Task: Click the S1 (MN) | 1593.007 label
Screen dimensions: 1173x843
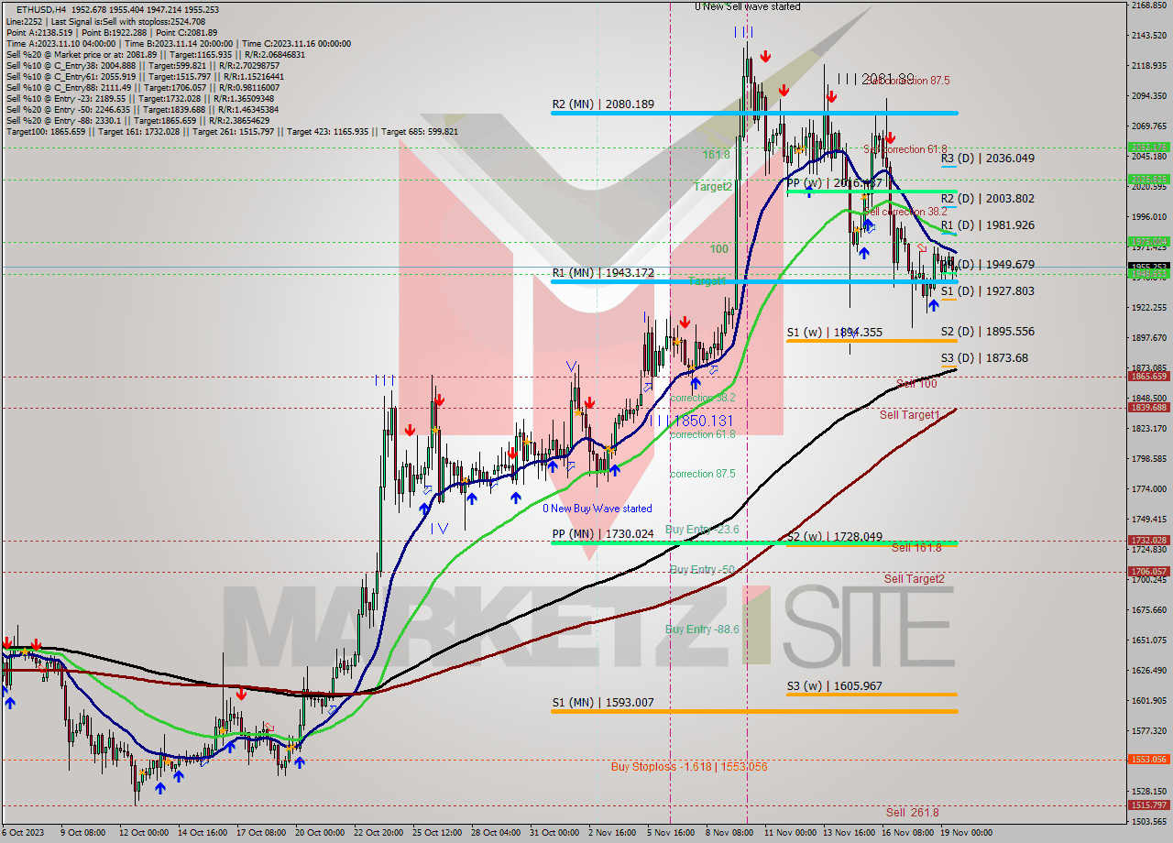Action: pyautogui.click(x=603, y=703)
